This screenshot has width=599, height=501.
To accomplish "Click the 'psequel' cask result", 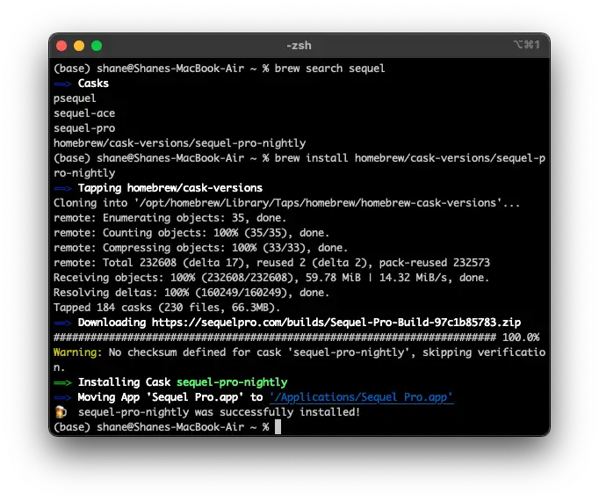I will pos(75,98).
